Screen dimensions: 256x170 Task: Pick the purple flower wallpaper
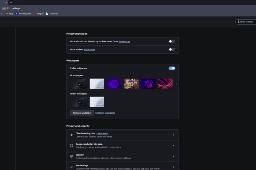tap(149, 84)
